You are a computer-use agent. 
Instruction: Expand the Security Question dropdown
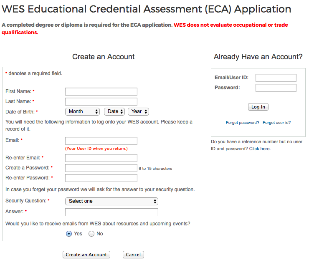coord(111,201)
